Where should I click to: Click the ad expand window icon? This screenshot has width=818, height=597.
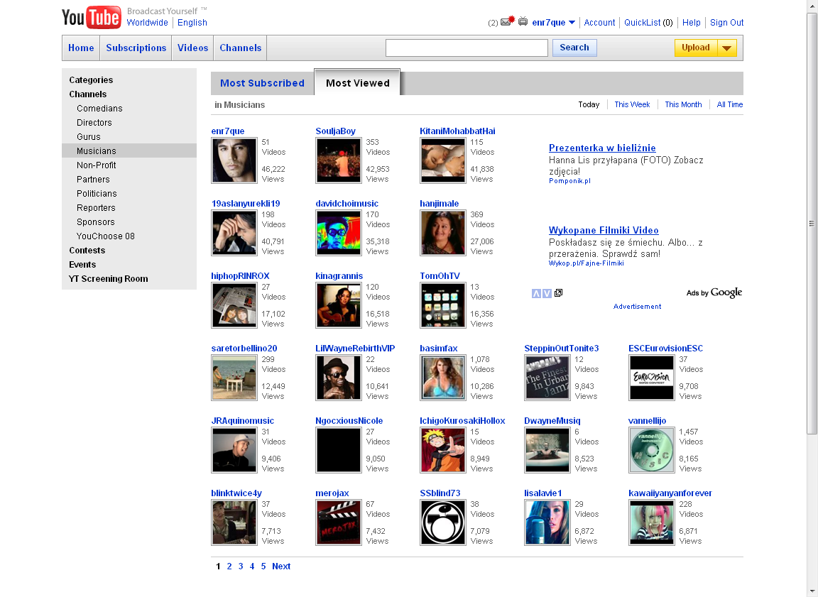[x=558, y=293]
